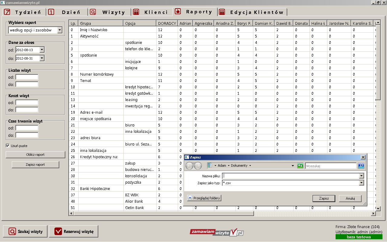Switch to the Dzień tab
Viewport: 387px width, 242px height.
pos(67,12)
